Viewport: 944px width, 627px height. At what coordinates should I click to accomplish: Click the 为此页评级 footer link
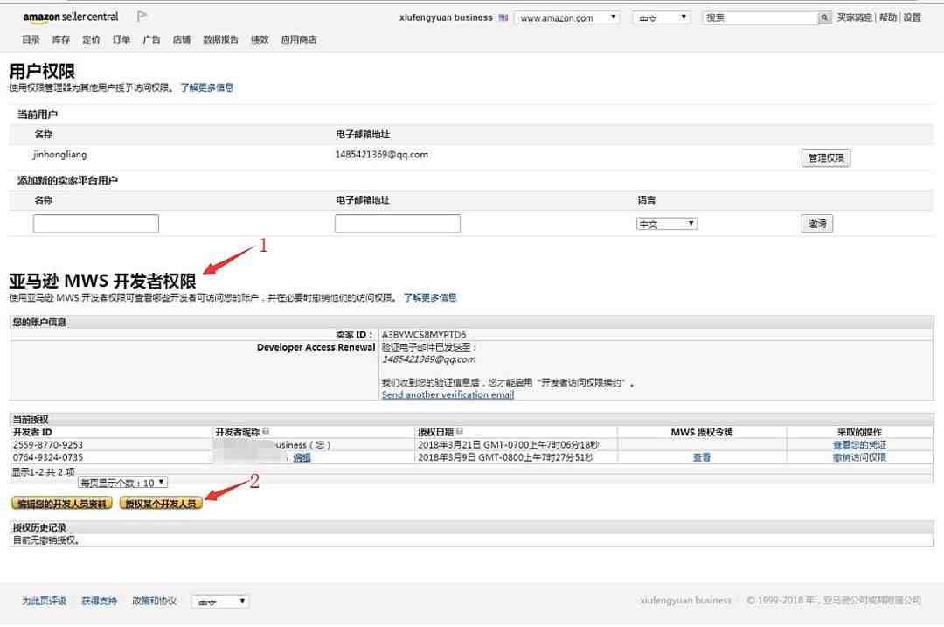[44, 601]
